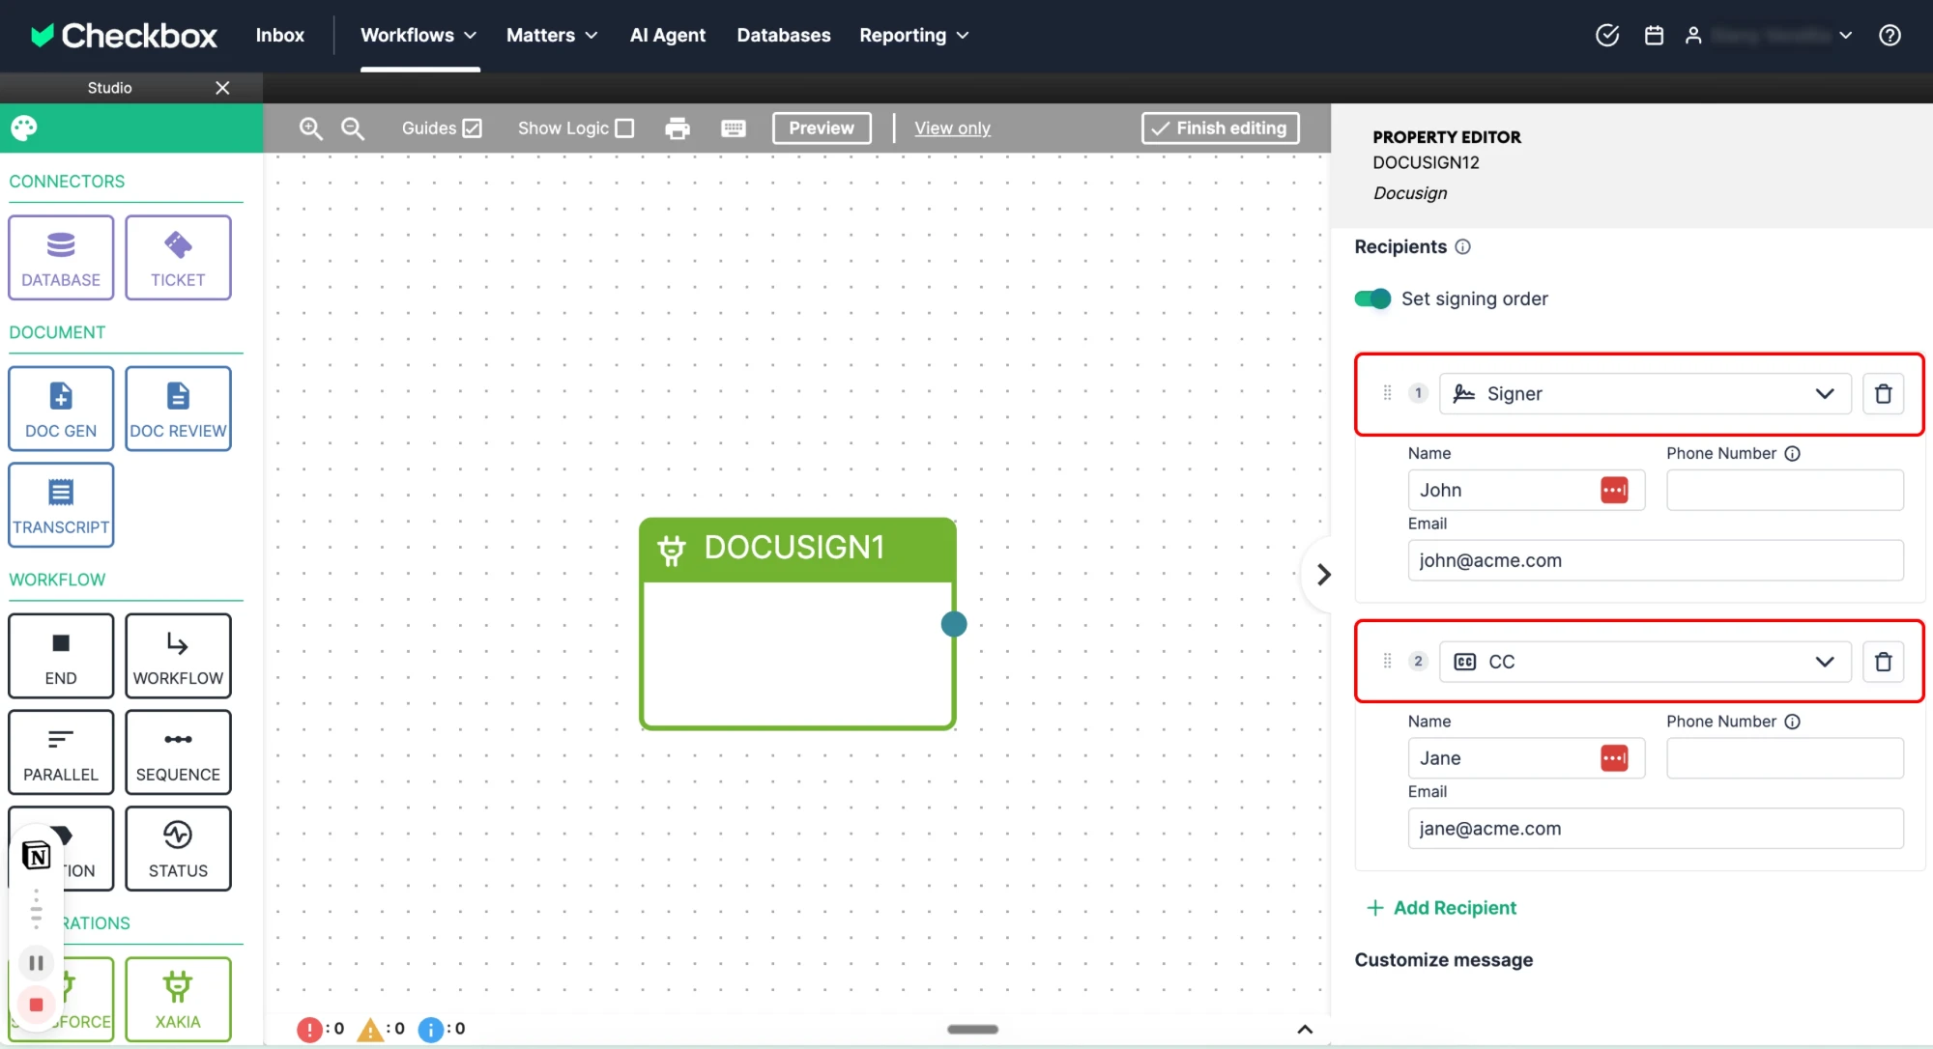Open the theme palette icon
This screenshot has height=1049, width=1933.
pos(24,128)
